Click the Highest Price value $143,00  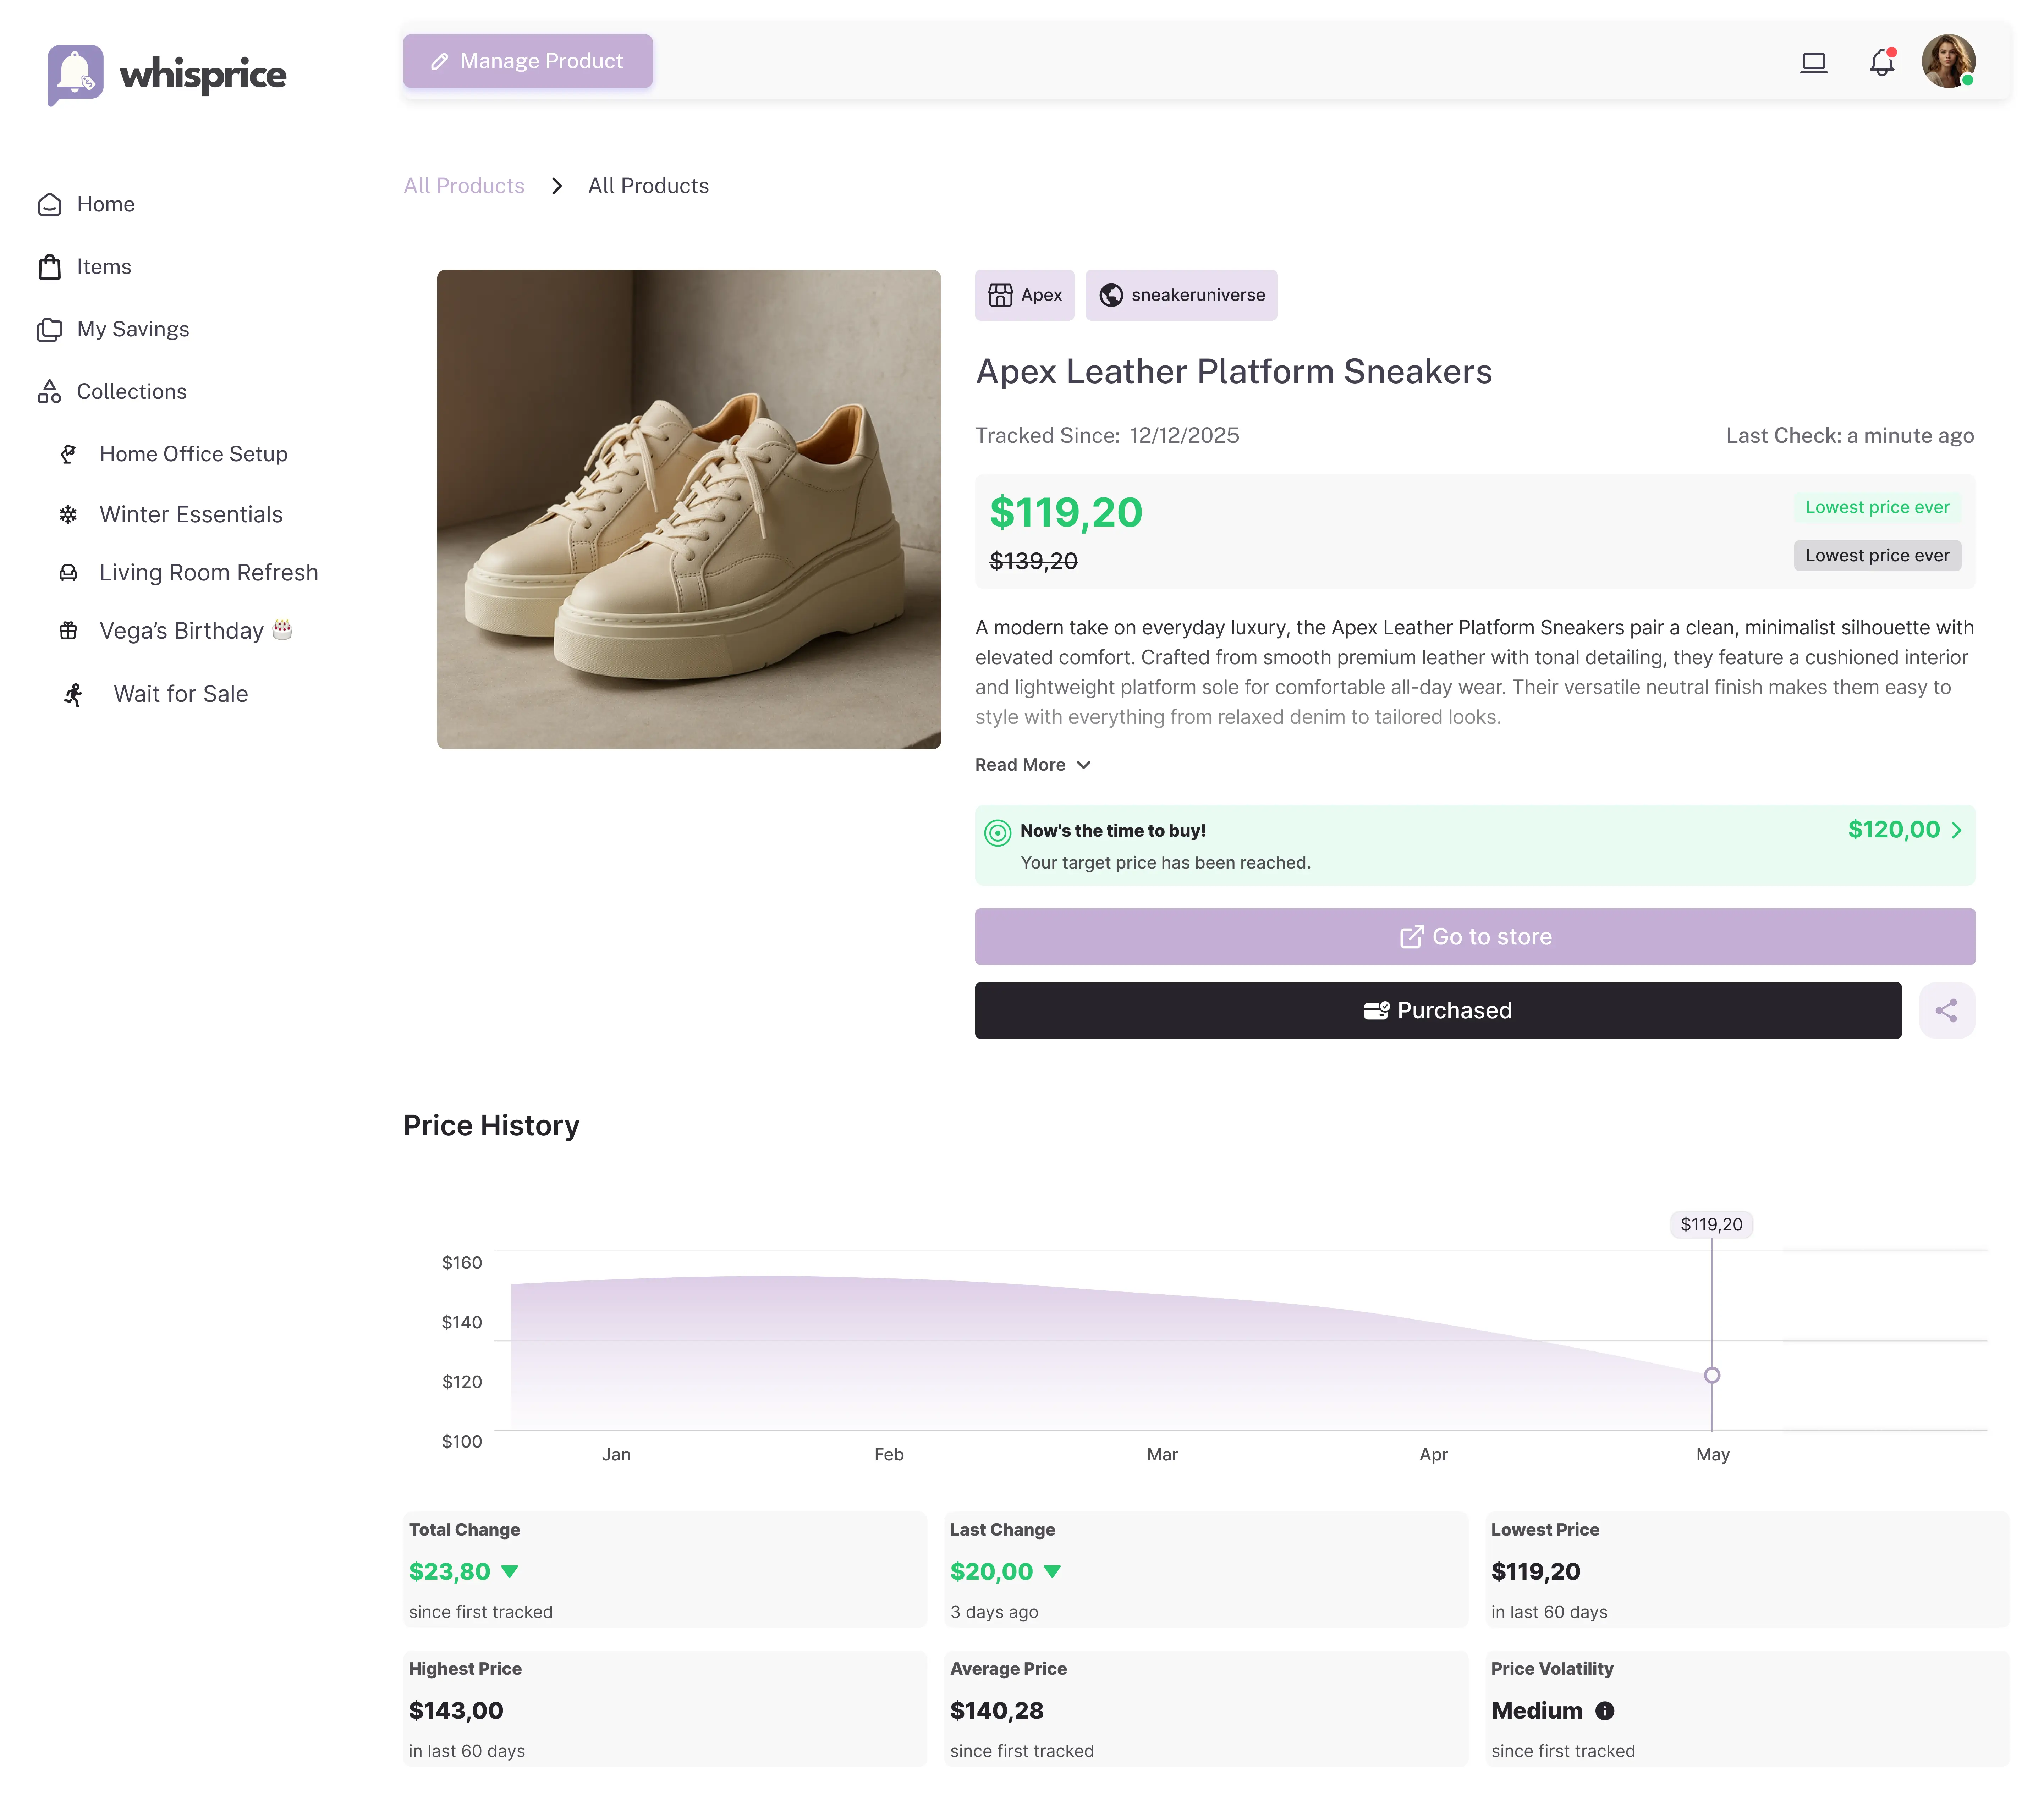(456, 1710)
